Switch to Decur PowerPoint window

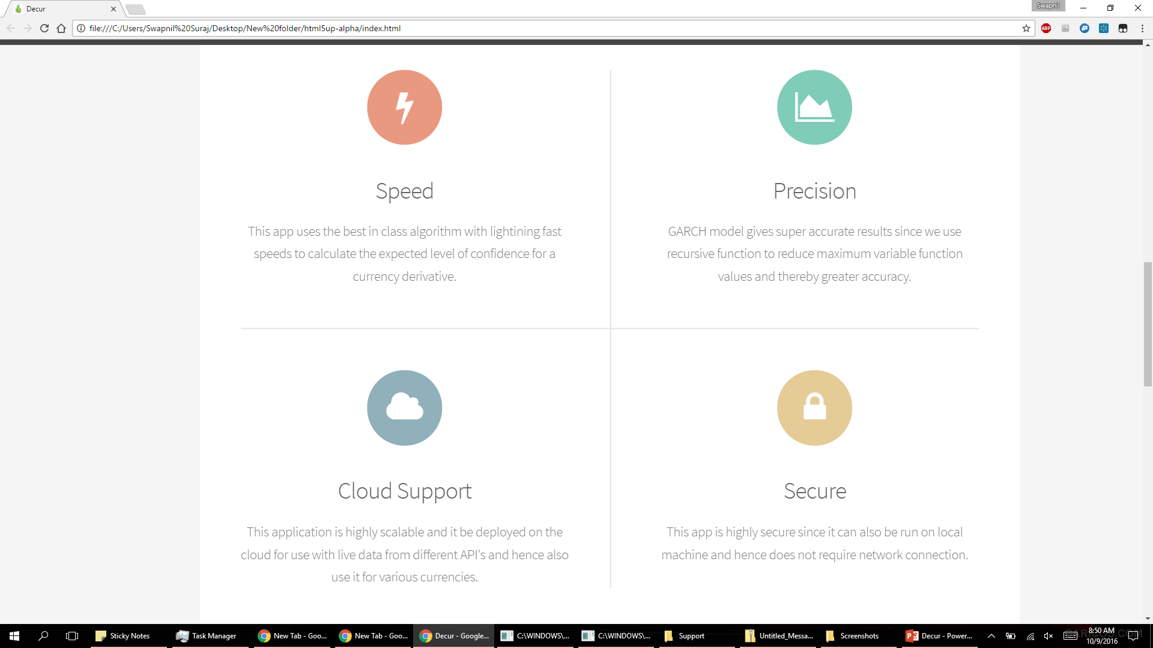point(939,636)
